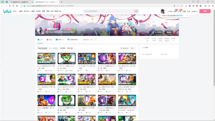Open the logged-in user avatar in header
The image size is (215, 121).
tap(163, 11)
